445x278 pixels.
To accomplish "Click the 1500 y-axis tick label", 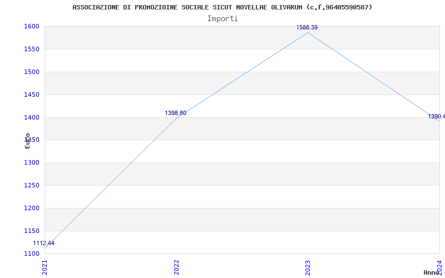I will 32,72.
